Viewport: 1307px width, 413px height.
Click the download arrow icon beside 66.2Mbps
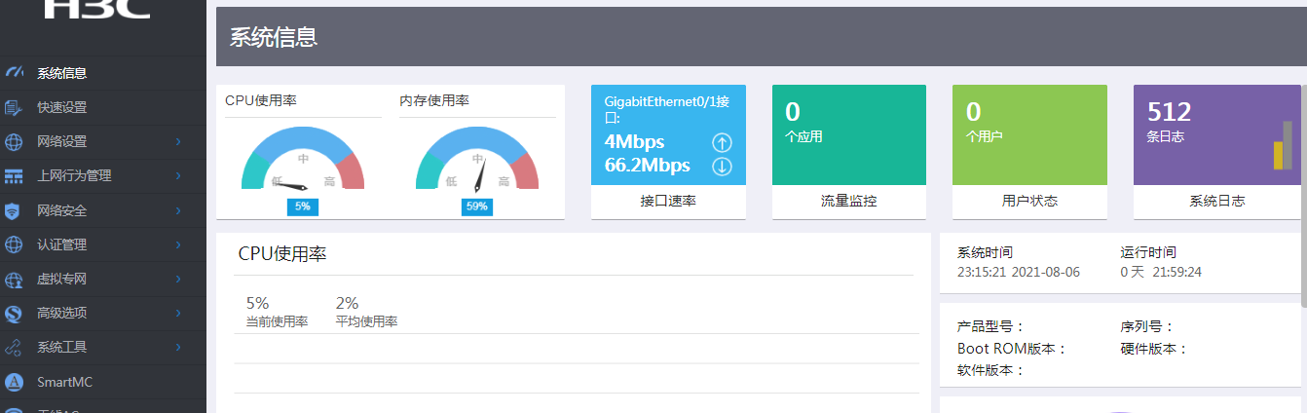(x=722, y=166)
